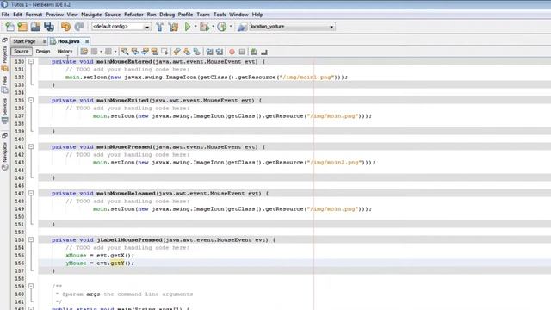The width and height of the screenshot is (551, 310).
Task: Open the Team menu
Action: pos(203,15)
